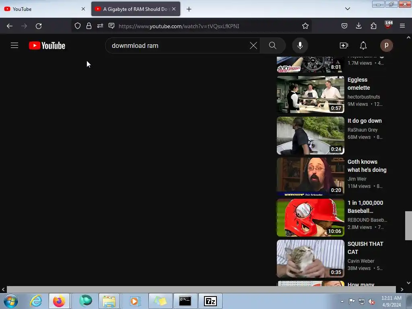The image size is (412, 309).
Task: Click the vertical scrollbar up arrow
Action: [408, 37]
